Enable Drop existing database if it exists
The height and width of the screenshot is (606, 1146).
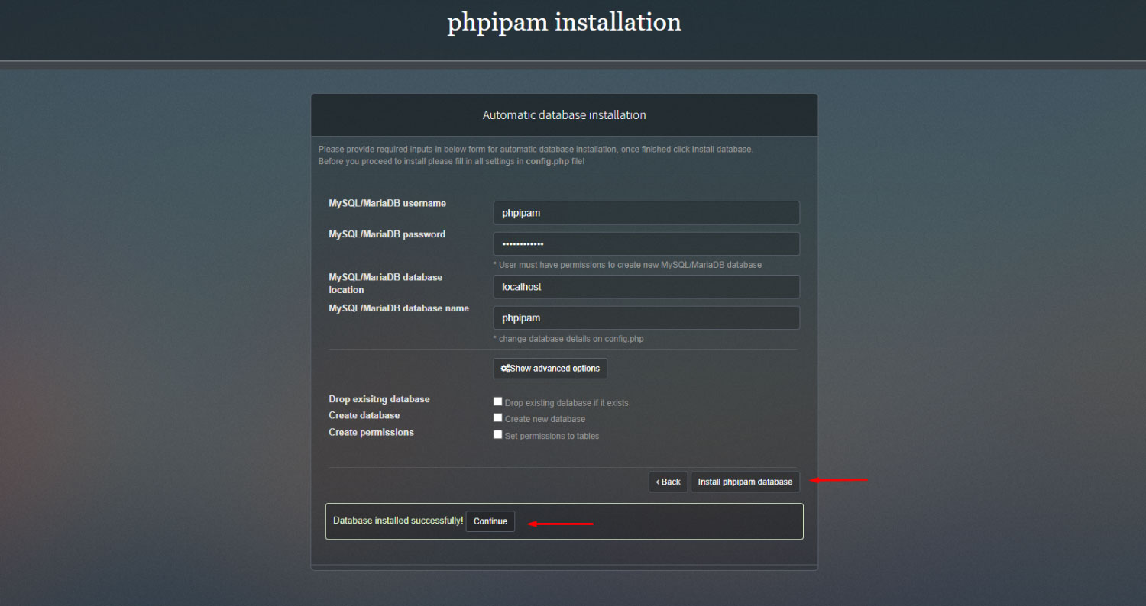(498, 401)
